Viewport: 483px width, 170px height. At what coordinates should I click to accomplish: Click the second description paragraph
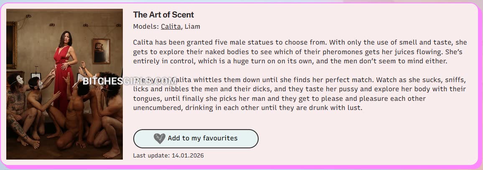click(x=300, y=94)
